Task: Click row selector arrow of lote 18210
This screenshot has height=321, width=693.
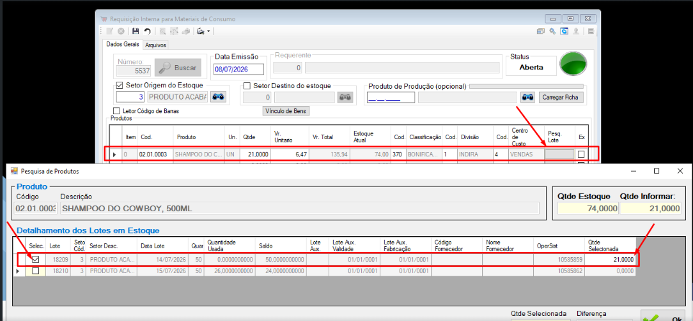Action: (19, 271)
